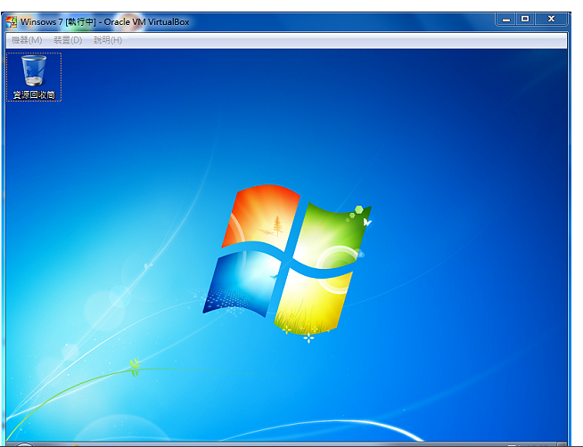Minimize the VirtualBox window
This screenshot has height=447, width=583.
point(506,20)
